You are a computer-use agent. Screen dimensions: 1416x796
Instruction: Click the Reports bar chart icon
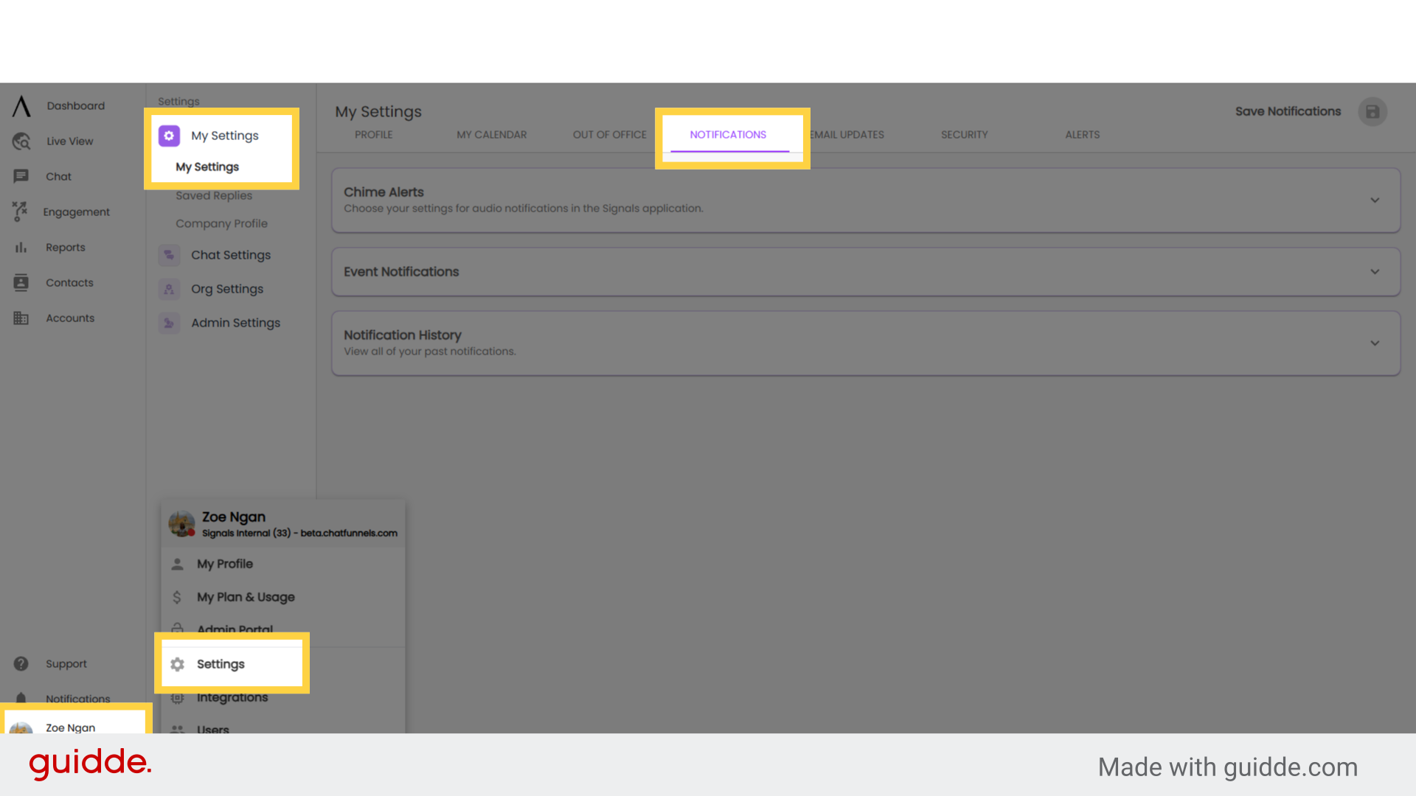click(x=21, y=248)
